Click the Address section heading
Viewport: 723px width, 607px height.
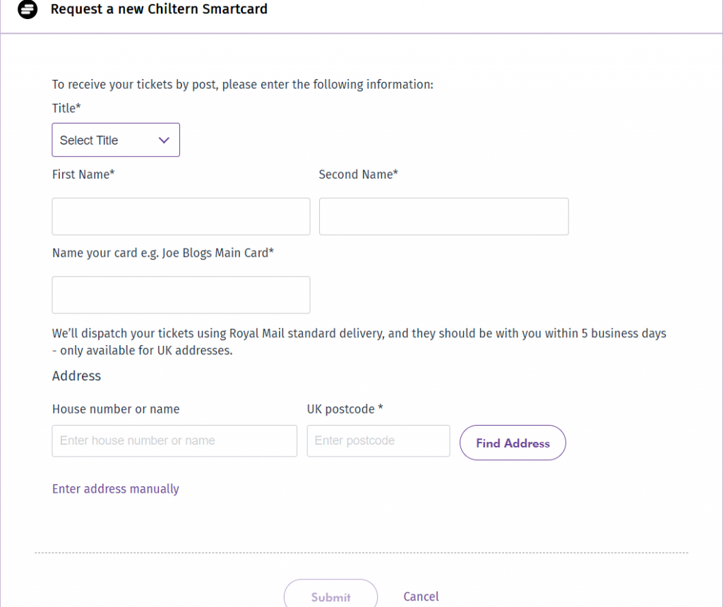click(x=76, y=375)
